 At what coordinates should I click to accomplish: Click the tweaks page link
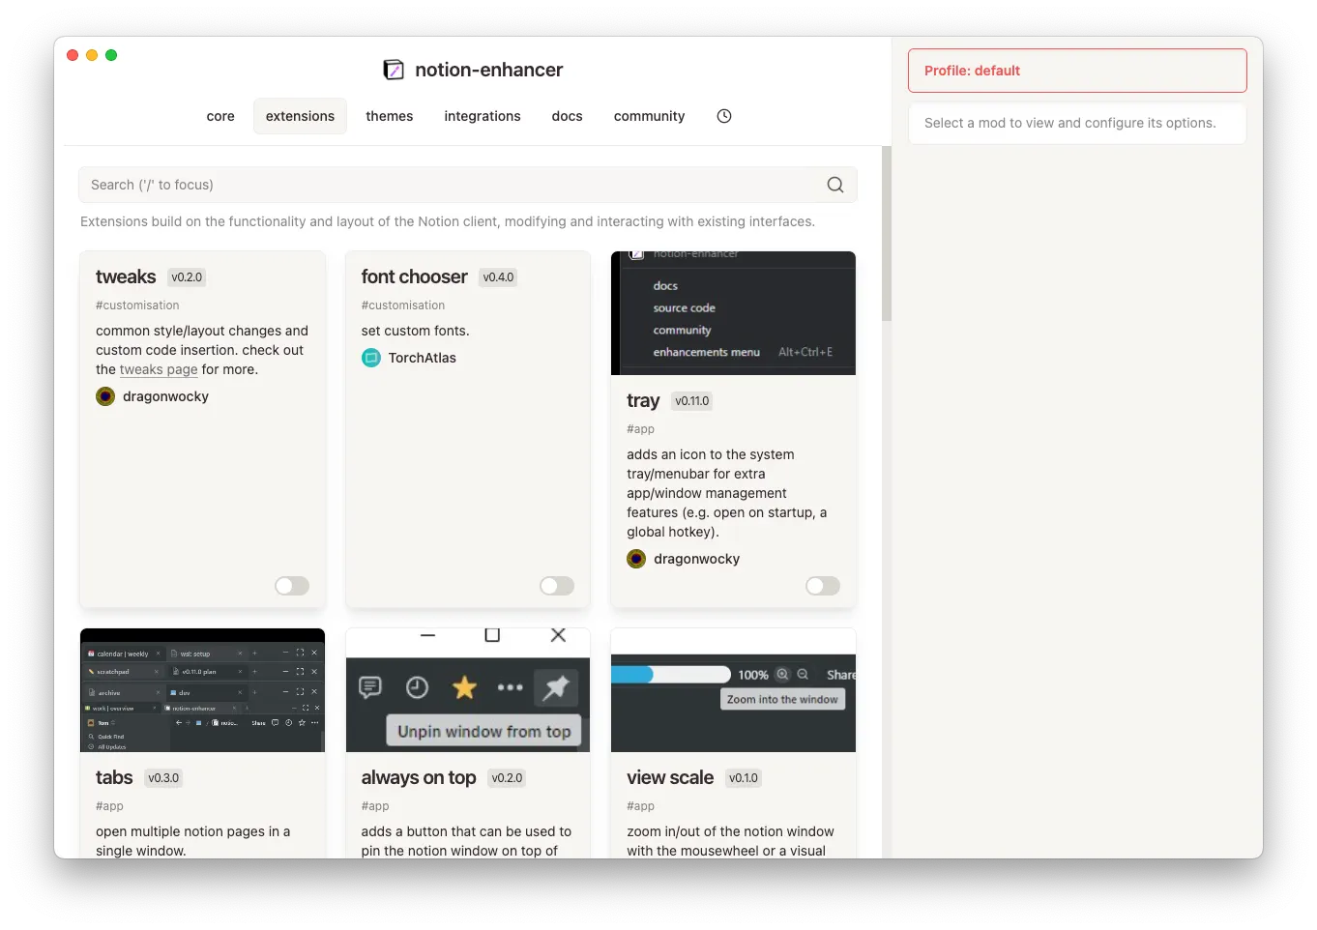pyautogui.click(x=159, y=369)
